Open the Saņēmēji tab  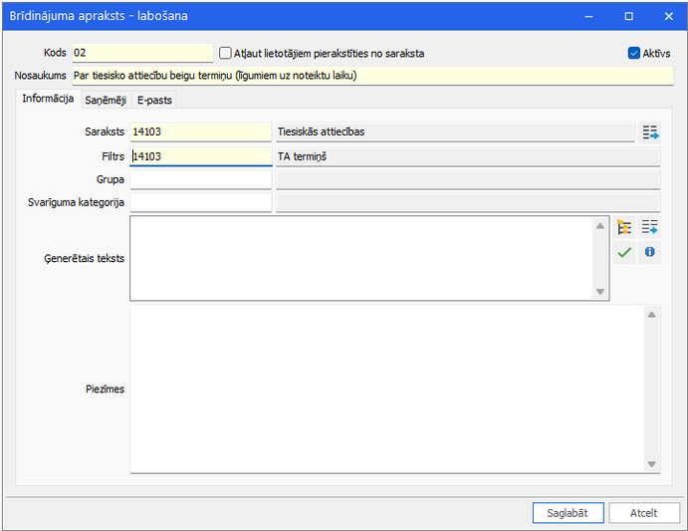pos(106,101)
